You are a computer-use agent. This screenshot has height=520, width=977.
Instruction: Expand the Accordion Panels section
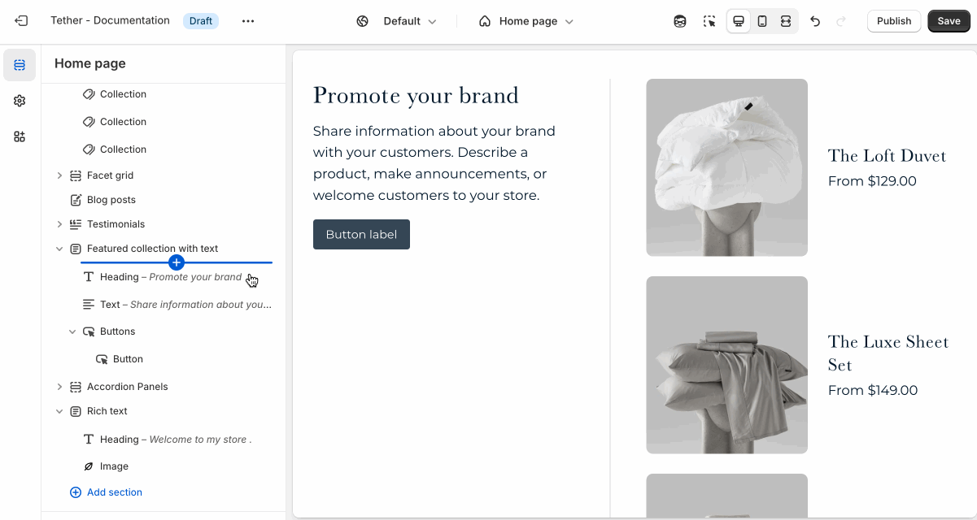click(59, 387)
